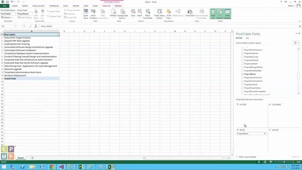Check the ProjectPercentCompleted field
This screenshot has width=302, height=170.
[x=242, y=91]
